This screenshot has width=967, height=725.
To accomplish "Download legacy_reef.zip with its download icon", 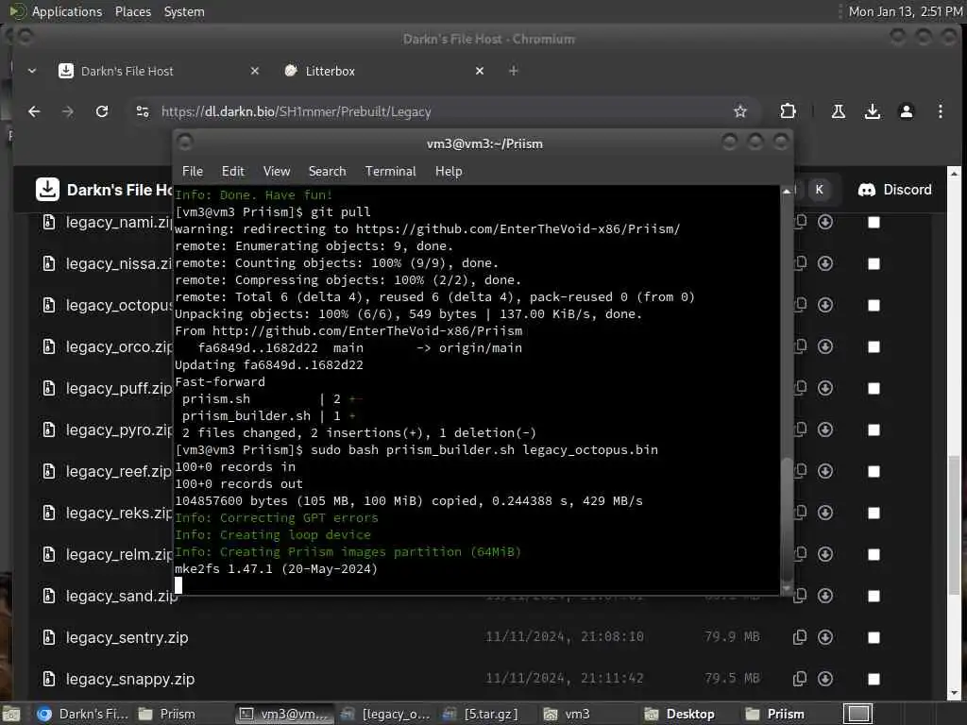I will [825, 471].
